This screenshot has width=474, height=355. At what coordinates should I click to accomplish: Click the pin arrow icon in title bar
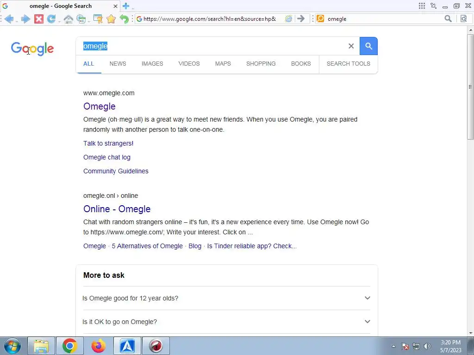coord(433,6)
